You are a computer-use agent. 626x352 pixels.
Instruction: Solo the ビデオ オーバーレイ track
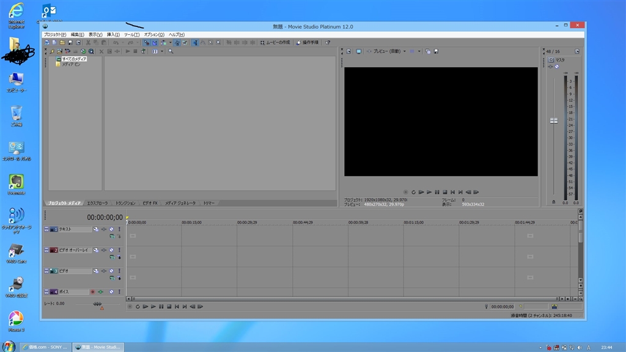pyautogui.click(x=119, y=250)
